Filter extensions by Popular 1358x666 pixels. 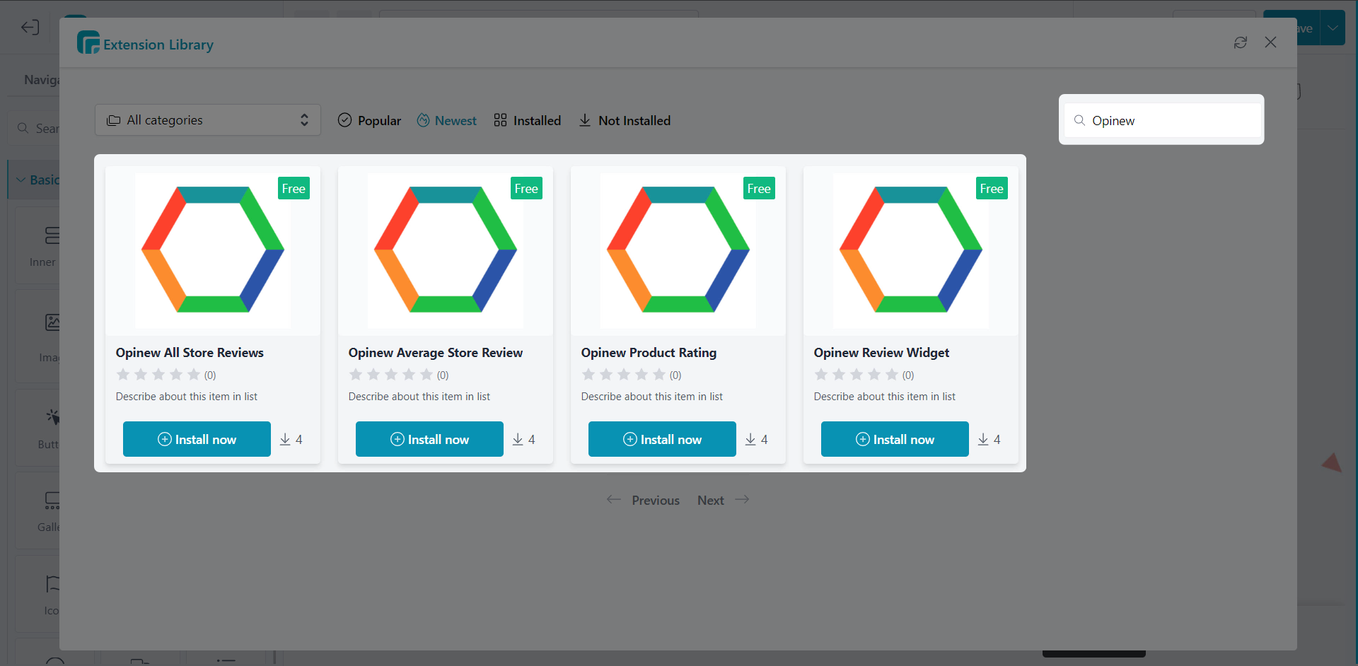[x=369, y=120]
